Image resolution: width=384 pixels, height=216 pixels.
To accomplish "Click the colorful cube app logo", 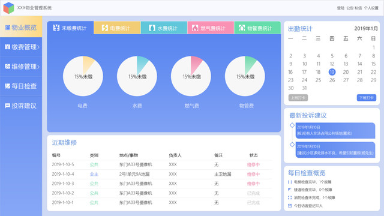I will (8, 8).
